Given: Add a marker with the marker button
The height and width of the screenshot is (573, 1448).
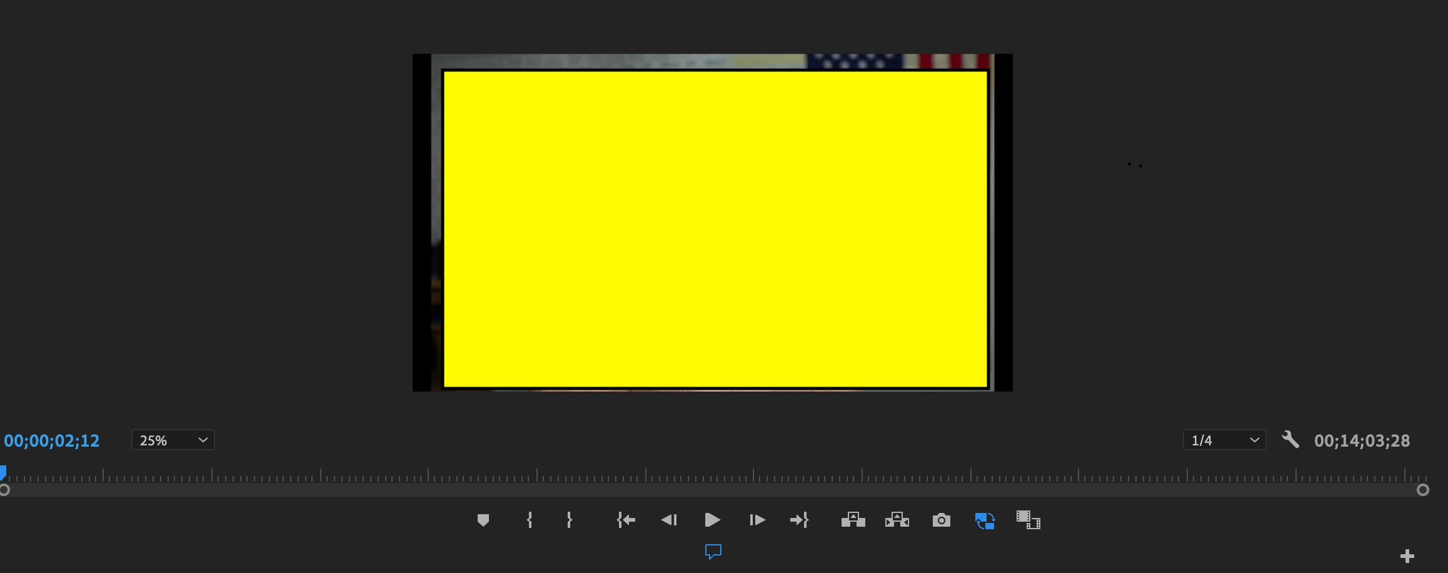Looking at the screenshot, I should (483, 520).
